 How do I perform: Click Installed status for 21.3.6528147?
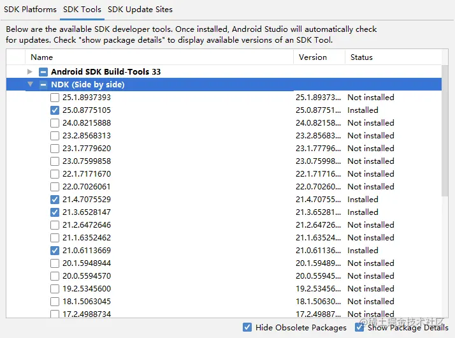tap(363, 212)
